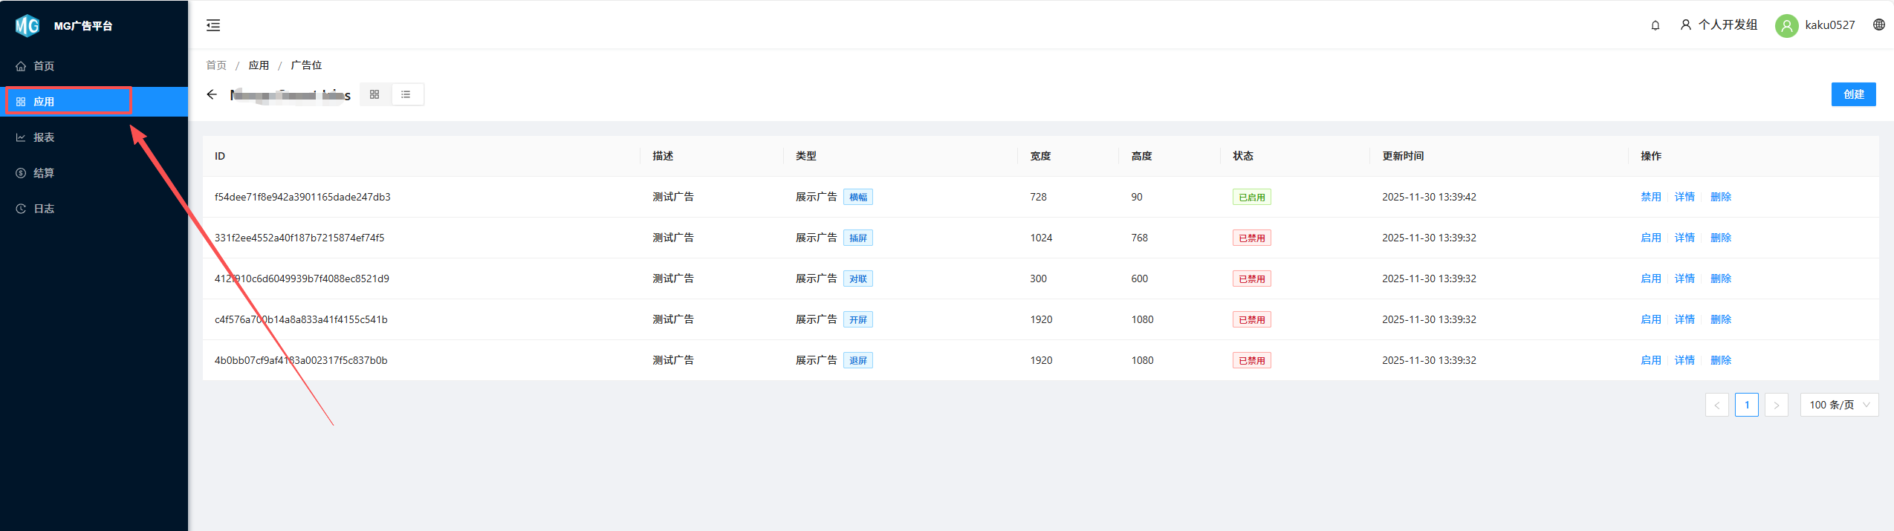The width and height of the screenshot is (1894, 531).
Task: Click the blue 创建 create button
Action: [x=1852, y=94]
